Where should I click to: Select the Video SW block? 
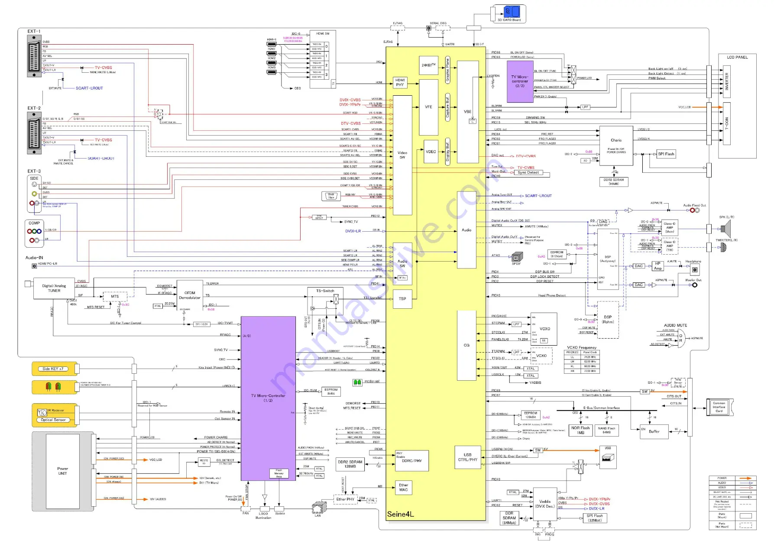(x=402, y=155)
